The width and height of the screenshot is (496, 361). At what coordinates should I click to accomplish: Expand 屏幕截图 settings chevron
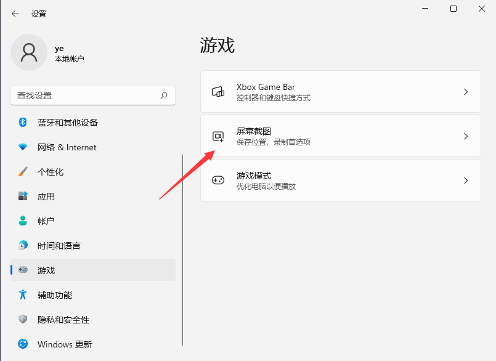[x=466, y=136]
